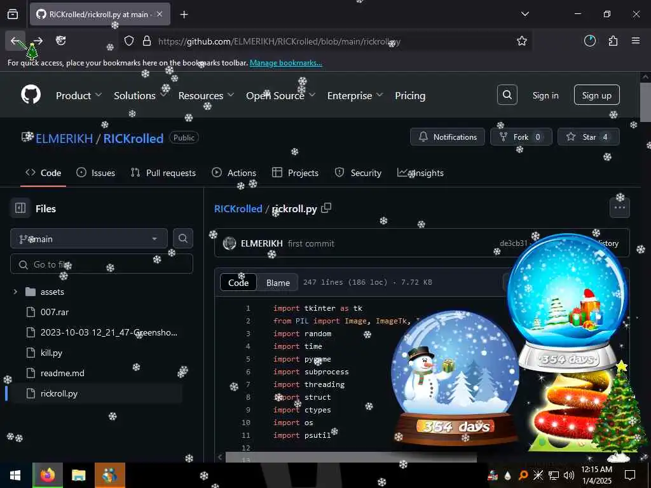
Task: Click the circular account icon in toolbar
Action: click(589, 41)
